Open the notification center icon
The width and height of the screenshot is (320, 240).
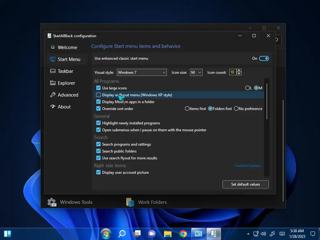point(312,234)
